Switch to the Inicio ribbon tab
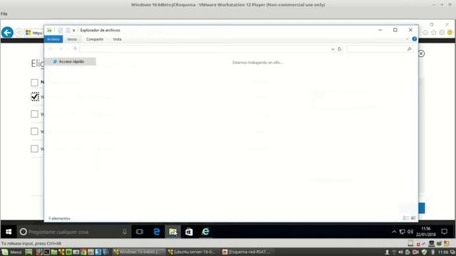This screenshot has height=256, width=456. pos(72,39)
